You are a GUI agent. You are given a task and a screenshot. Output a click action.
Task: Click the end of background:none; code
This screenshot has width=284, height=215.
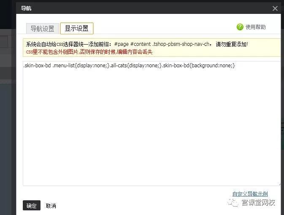coord(235,66)
